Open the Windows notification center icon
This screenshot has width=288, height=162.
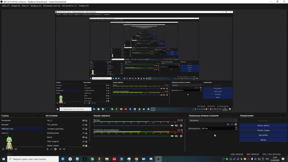coord(283,159)
